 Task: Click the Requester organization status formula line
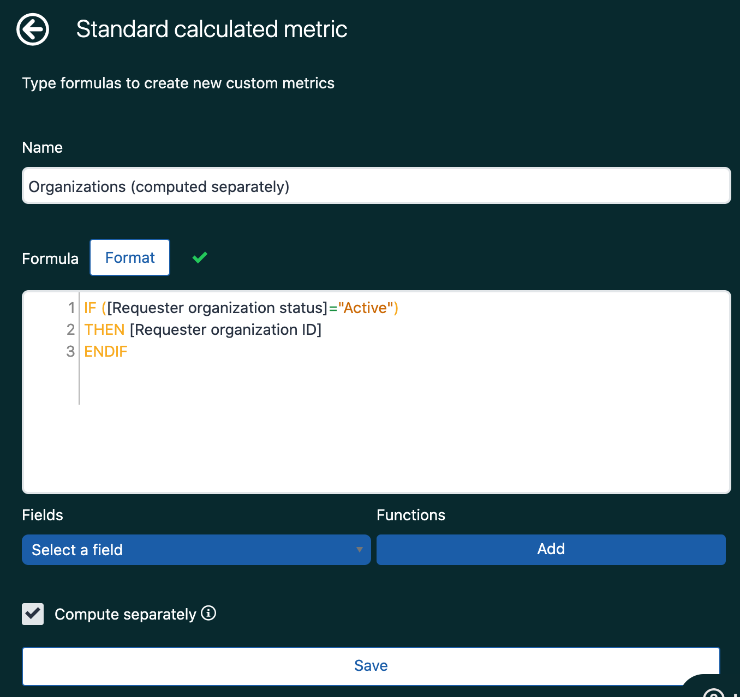coord(241,308)
